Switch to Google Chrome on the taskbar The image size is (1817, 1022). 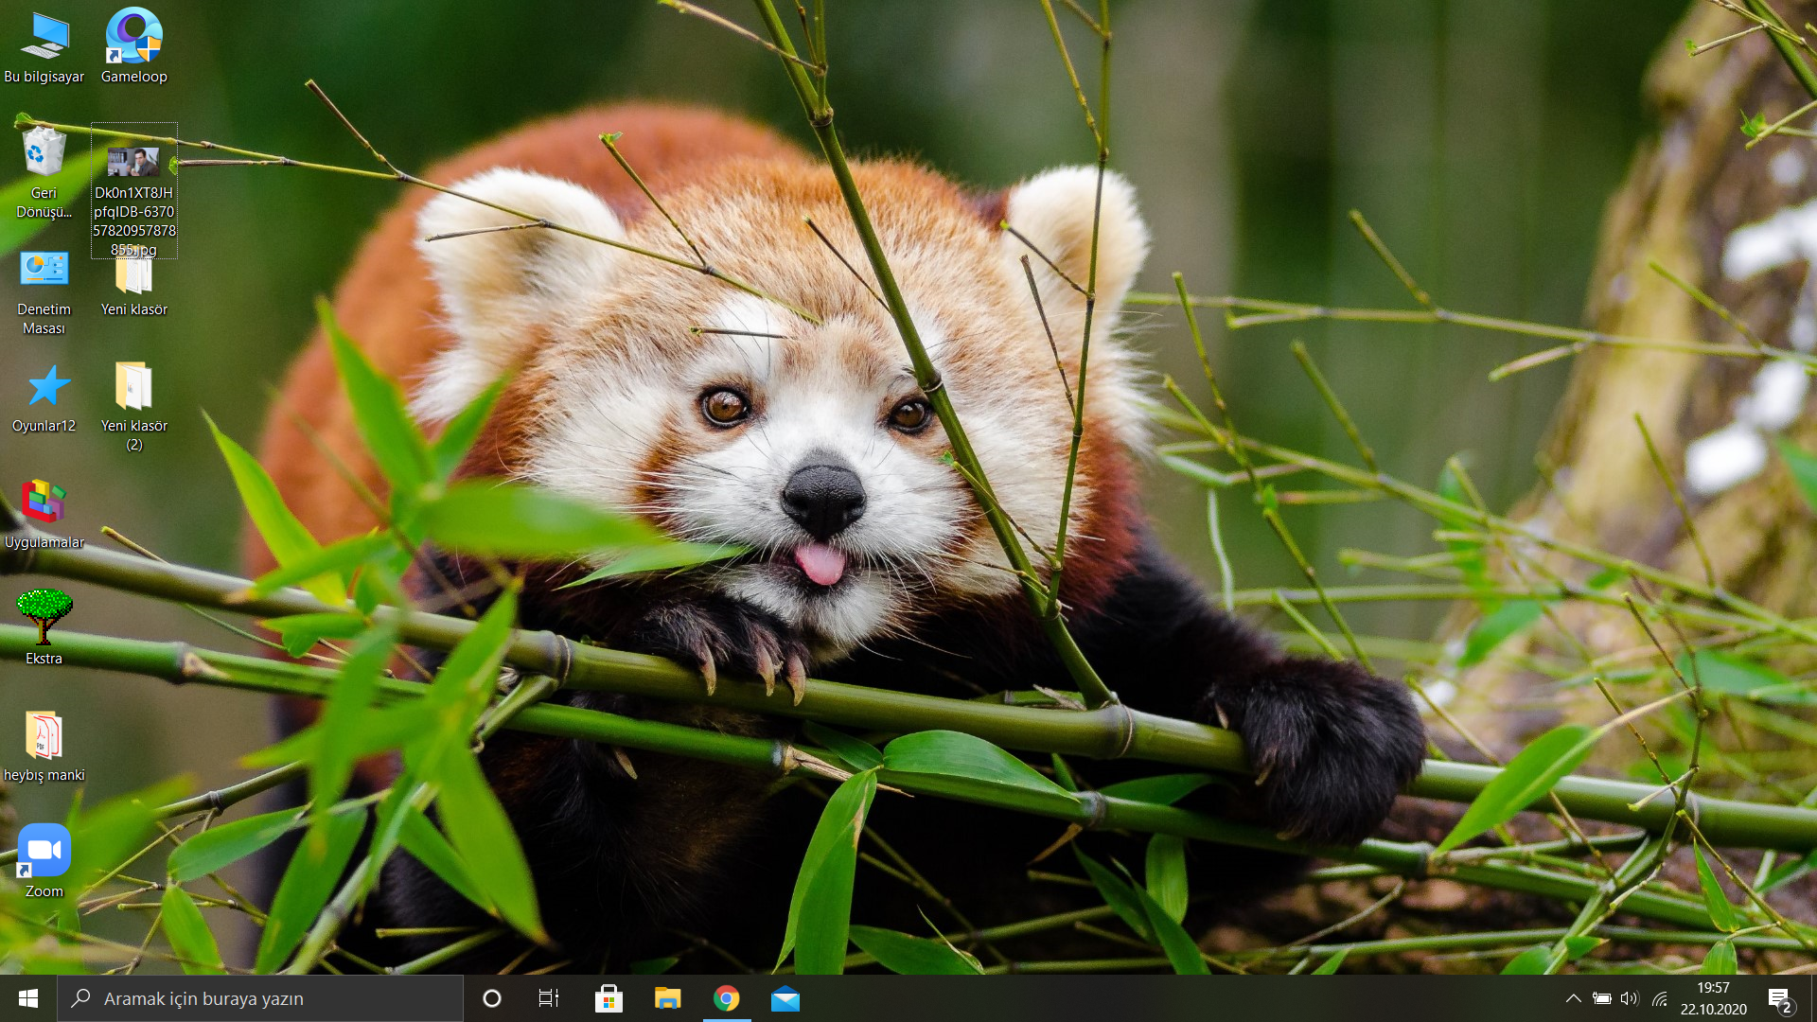click(x=726, y=998)
